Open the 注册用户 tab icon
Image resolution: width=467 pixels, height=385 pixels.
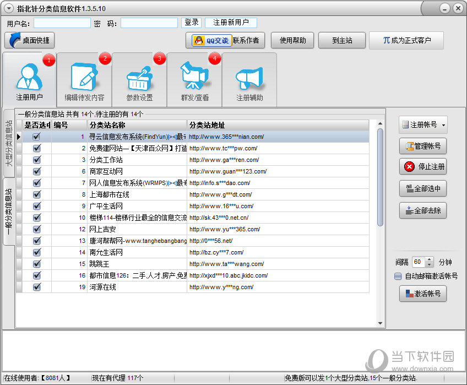coord(29,77)
